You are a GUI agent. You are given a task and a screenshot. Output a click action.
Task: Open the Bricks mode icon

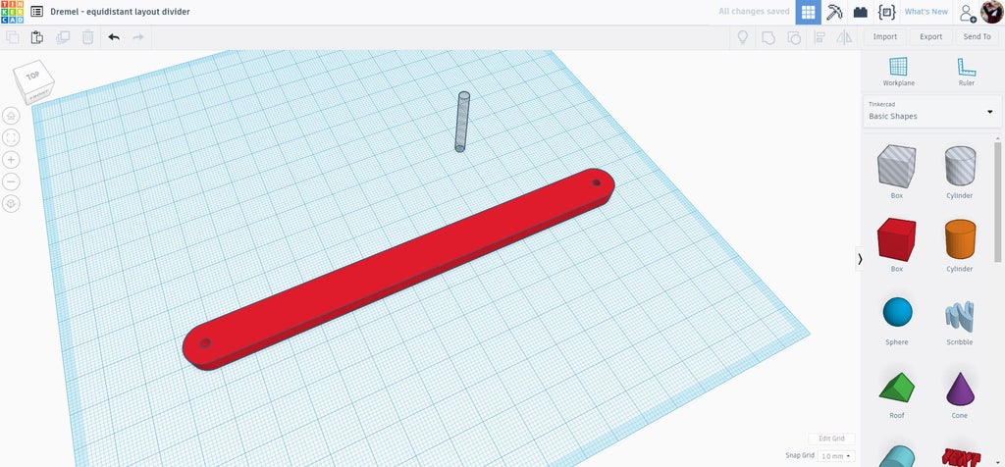coord(860,12)
